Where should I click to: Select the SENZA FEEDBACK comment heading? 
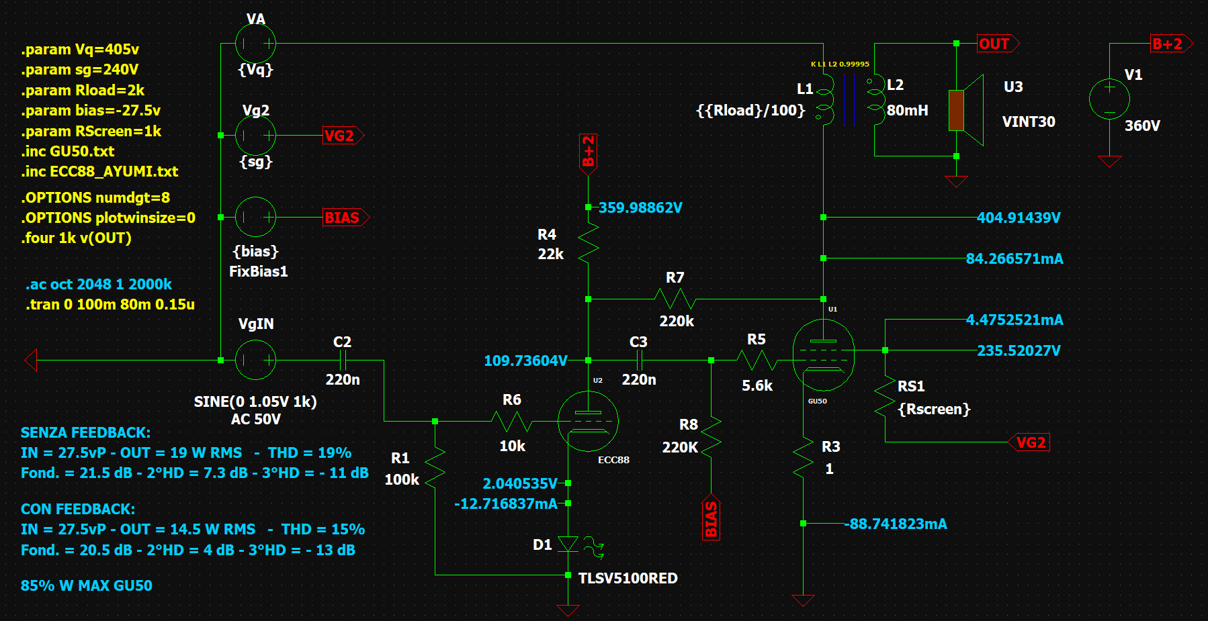point(85,433)
